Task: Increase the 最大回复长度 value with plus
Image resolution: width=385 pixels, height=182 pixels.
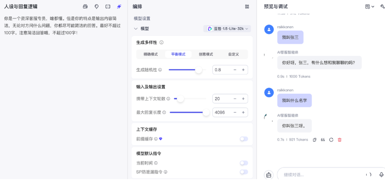Action: coord(243,112)
